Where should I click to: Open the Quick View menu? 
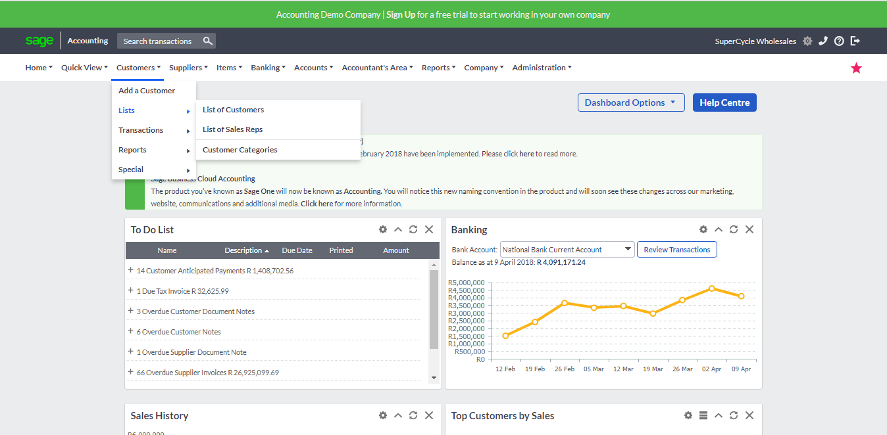pyautogui.click(x=84, y=68)
